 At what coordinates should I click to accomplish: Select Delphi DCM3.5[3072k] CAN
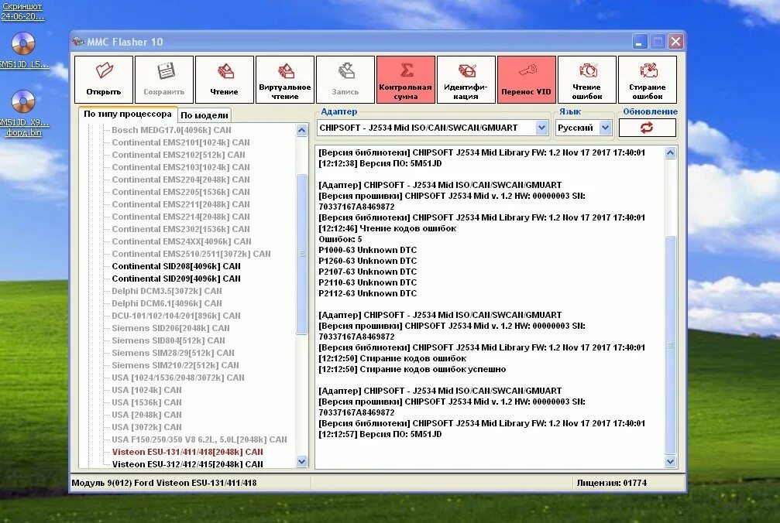point(167,291)
